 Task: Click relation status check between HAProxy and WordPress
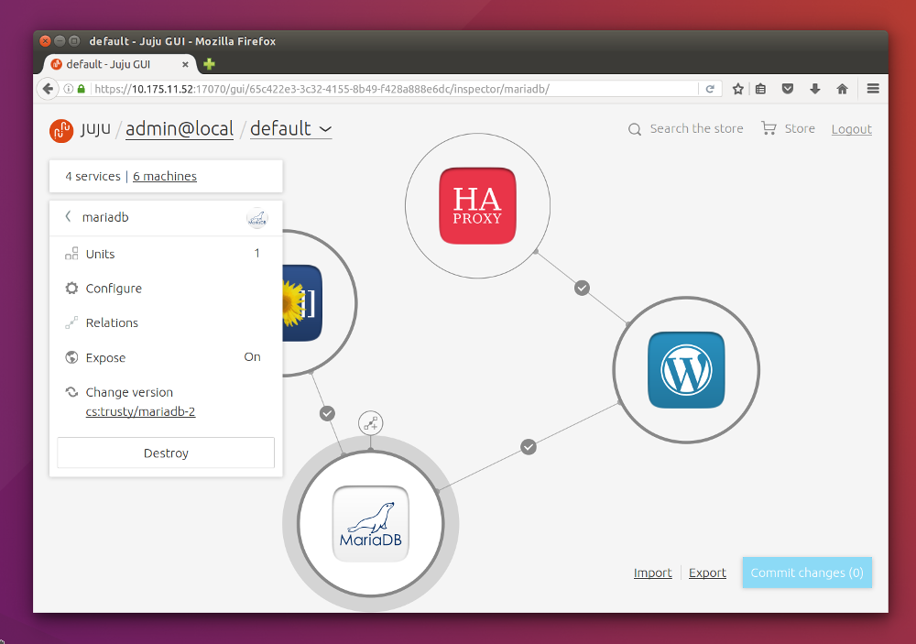pyautogui.click(x=582, y=288)
